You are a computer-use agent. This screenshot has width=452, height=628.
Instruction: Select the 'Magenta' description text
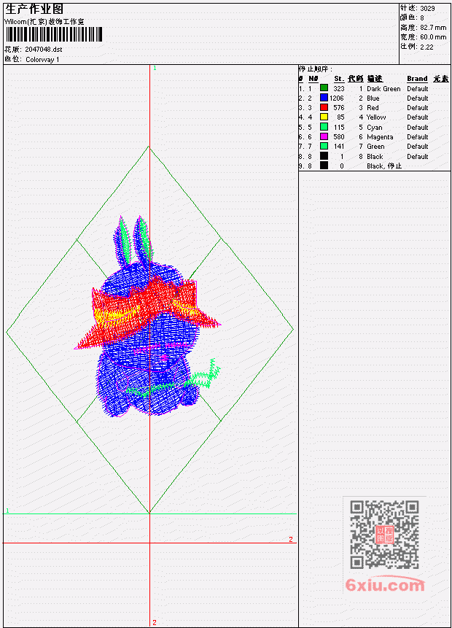[380, 137]
